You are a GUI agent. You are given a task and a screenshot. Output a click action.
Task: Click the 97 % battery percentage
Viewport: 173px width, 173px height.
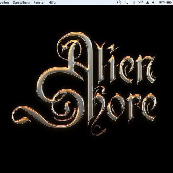coord(162,3)
